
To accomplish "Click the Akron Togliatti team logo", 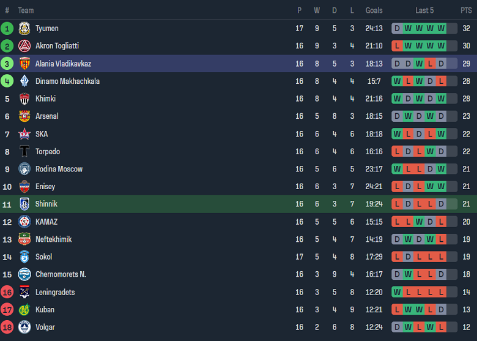I will [x=24, y=46].
